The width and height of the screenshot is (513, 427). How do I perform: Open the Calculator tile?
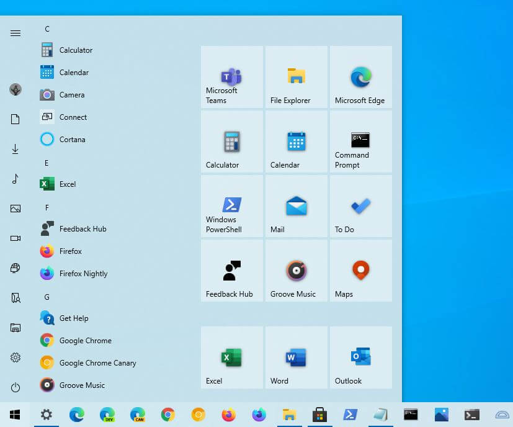(x=231, y=142)
